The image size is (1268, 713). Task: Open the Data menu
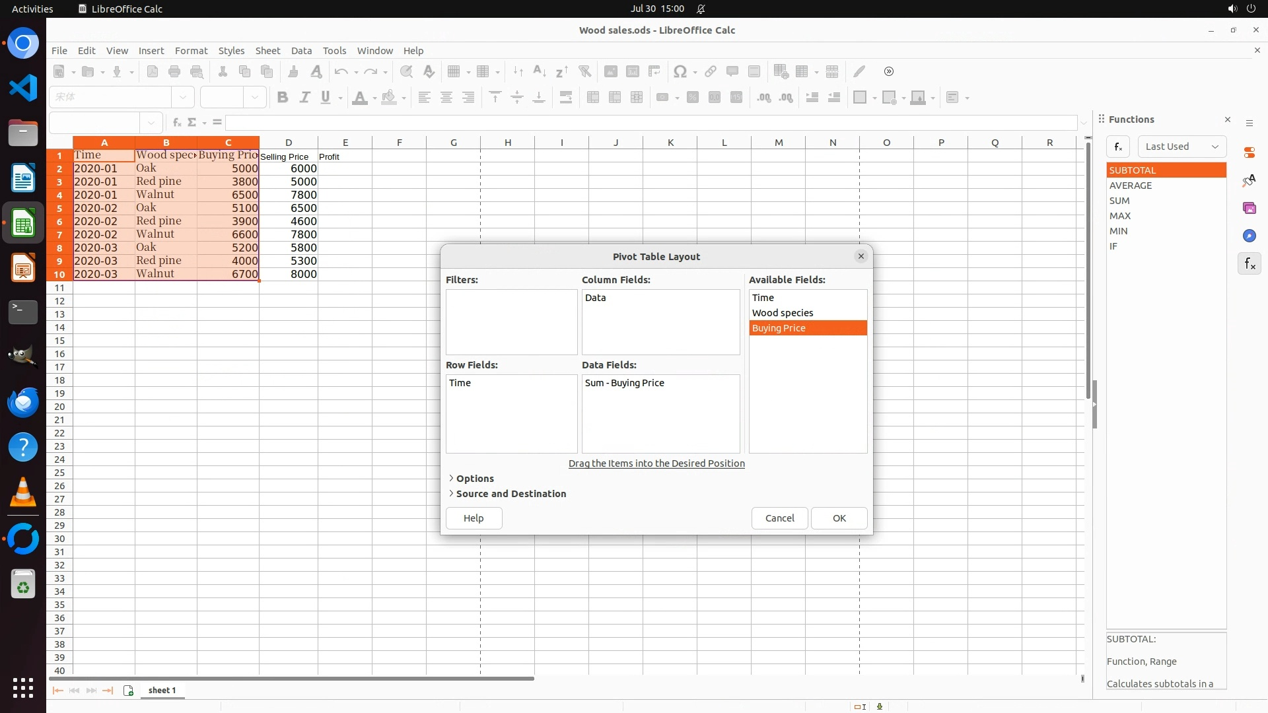pos(301,51)
